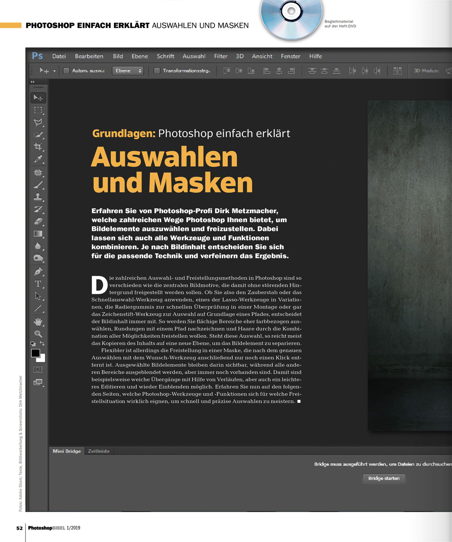Viewport: 452px width, 542px height.
Task: Select the Path Selection arrow tool
Action: (38, 296)
